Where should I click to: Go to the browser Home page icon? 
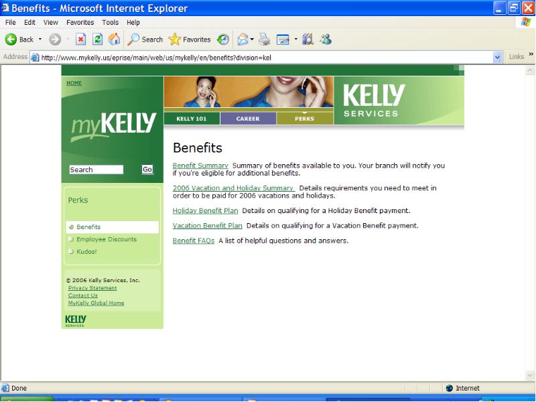(x=114, y=40)
